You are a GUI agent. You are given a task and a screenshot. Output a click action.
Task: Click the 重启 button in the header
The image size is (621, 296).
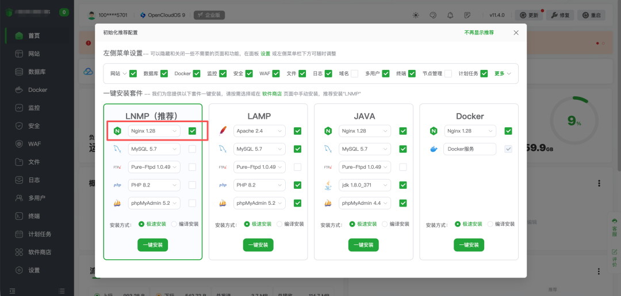pyautogui.click(x=591, y=15)
